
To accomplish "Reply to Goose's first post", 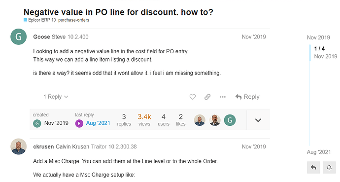I will click(247, 97).
